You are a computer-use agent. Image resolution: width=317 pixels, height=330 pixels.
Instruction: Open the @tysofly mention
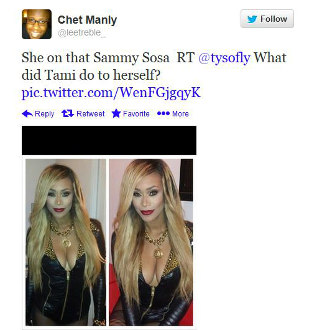224,58
